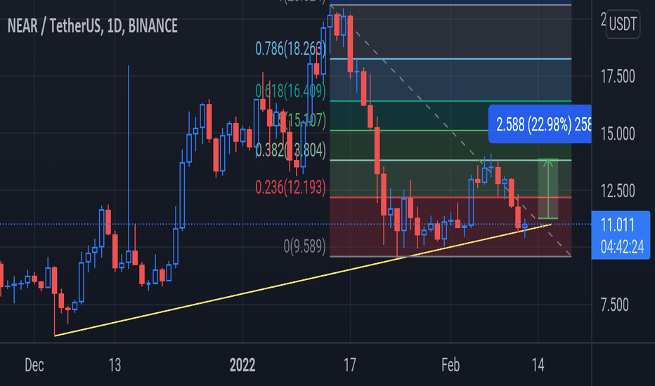This screenshot has width=655, height=386.
Task: Click the 14 date axis label
Action: click(x=538, y=365)
